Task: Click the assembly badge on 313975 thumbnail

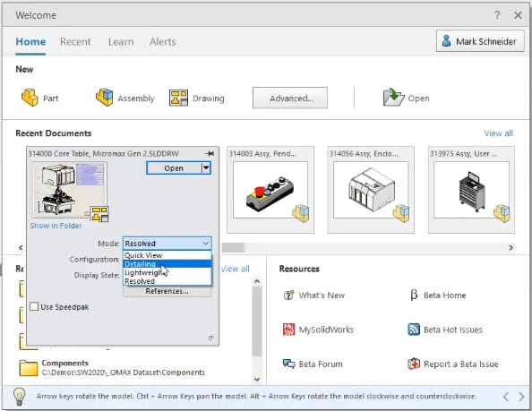Action: pyautogui.click(x=502, y=213)
